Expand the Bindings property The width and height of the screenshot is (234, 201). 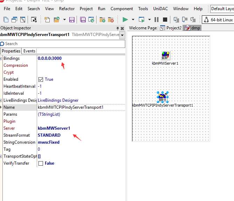click(x=1, y=58)
